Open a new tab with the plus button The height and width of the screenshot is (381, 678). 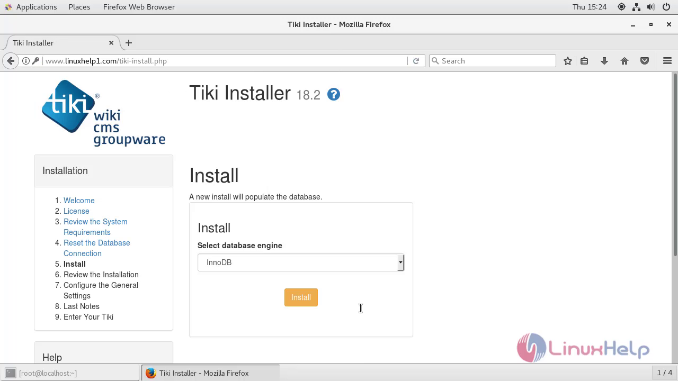[x=129, y=43]
